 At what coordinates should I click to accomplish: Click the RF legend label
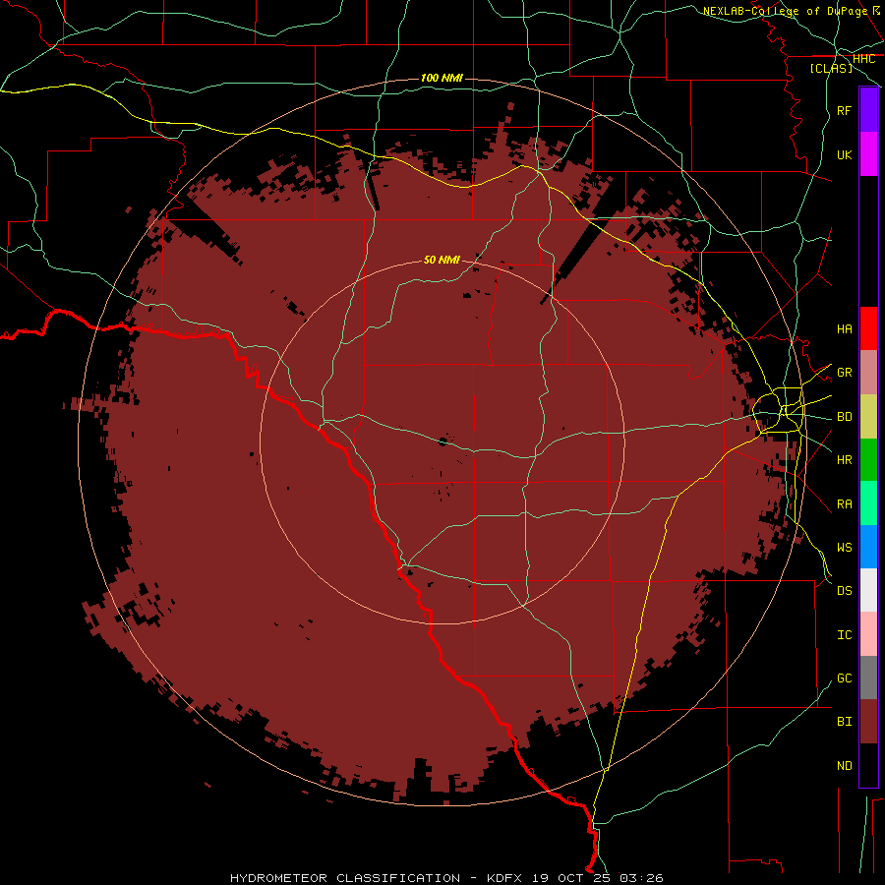pyautogui.click(x=844, y=110)
